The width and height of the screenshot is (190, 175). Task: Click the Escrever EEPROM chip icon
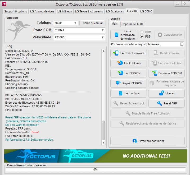[x=154, y=73]
